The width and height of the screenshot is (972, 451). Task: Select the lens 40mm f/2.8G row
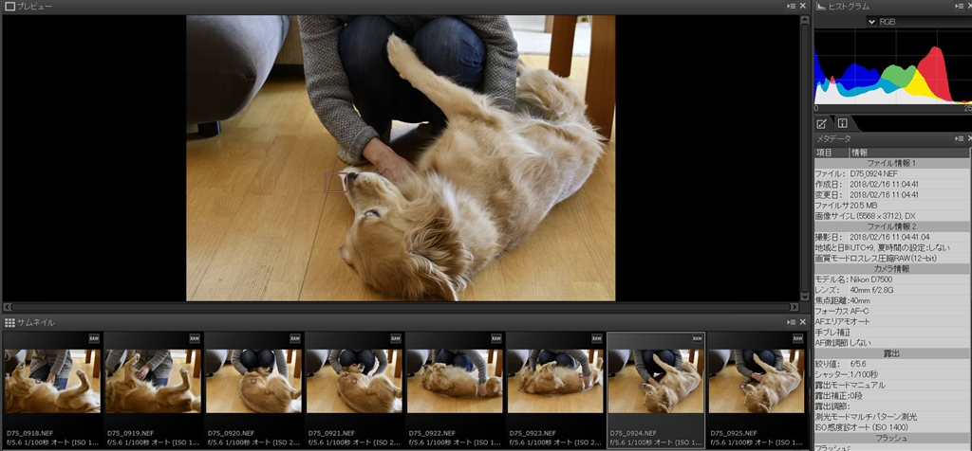[x=891, y=290]
